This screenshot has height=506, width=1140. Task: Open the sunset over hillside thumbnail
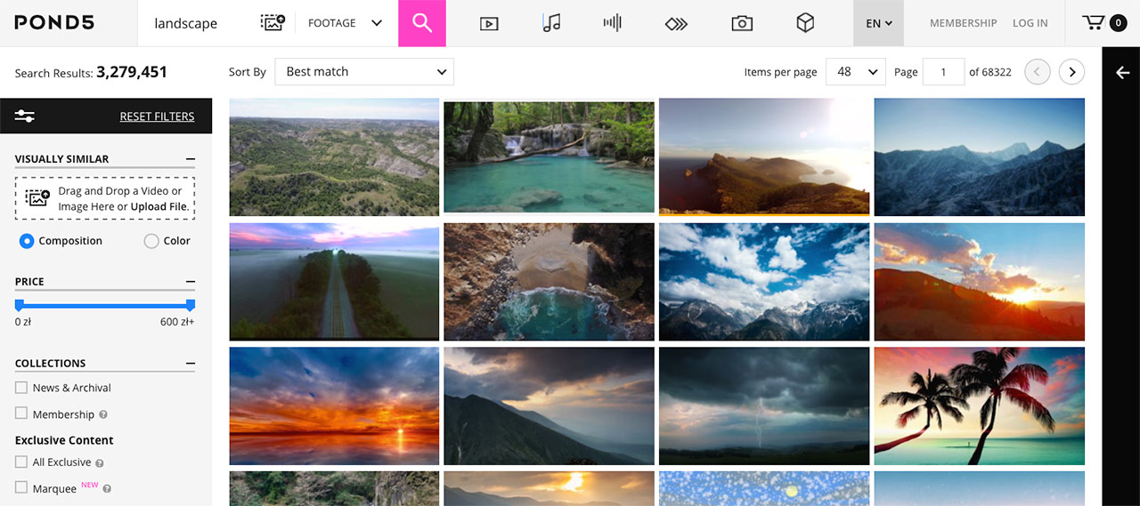[980, 282]
